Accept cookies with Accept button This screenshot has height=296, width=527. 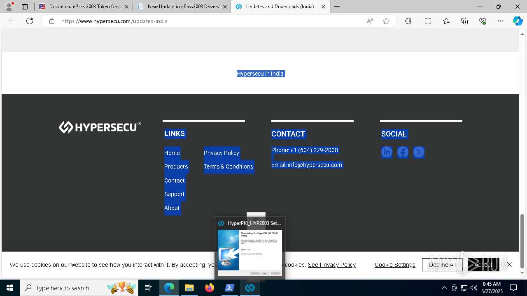483,265
